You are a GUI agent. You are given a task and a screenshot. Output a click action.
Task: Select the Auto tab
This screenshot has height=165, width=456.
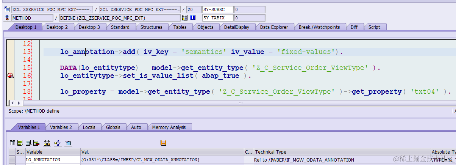tap(136, 127)
